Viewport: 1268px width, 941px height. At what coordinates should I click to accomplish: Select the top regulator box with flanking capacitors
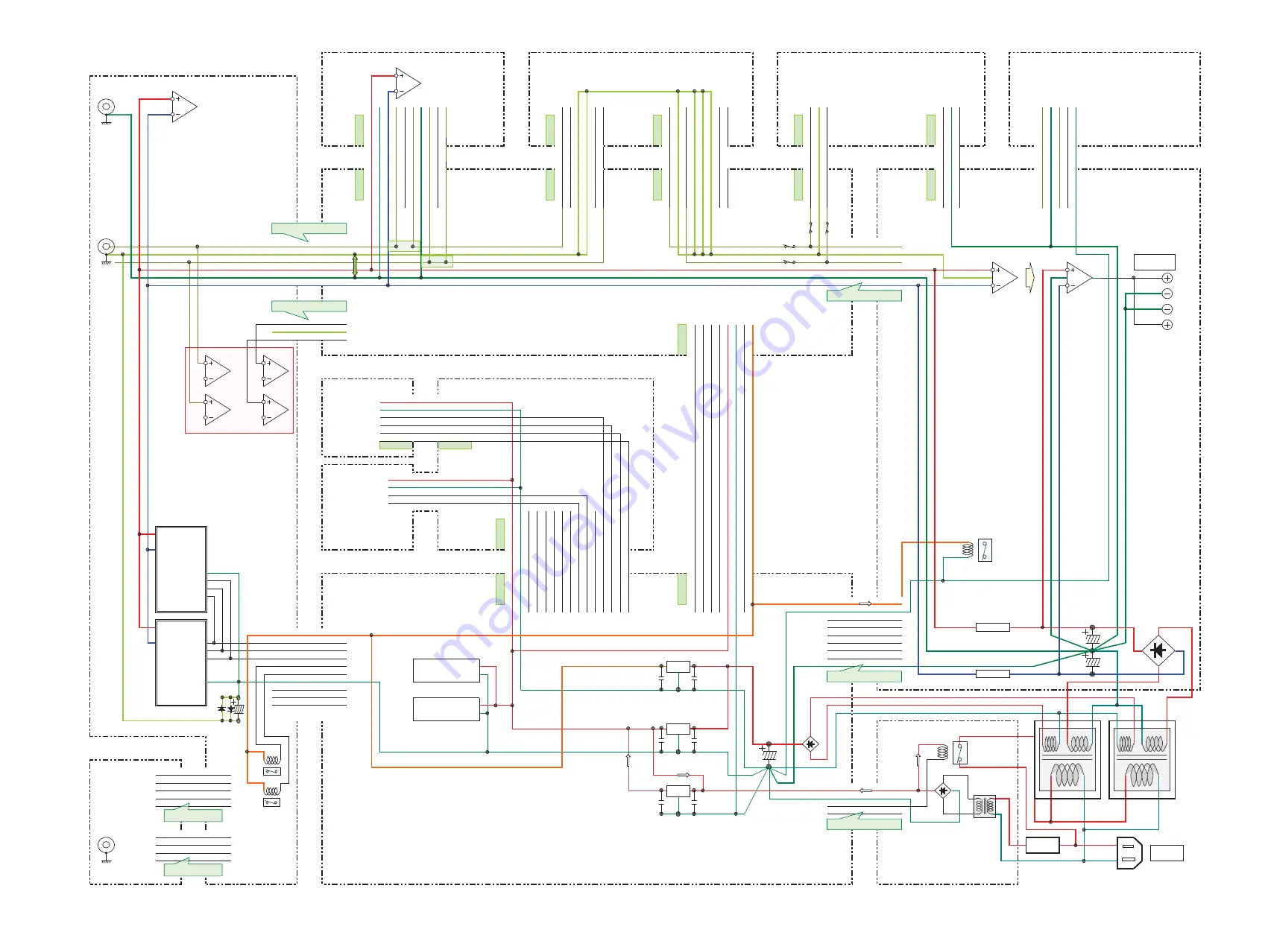point(678,667)
